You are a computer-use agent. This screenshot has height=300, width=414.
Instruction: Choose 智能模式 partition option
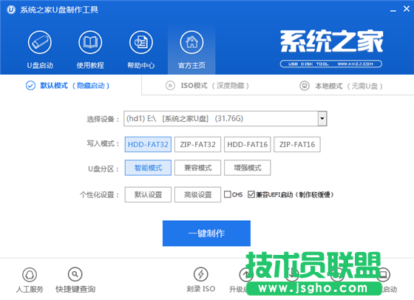(148, 168)
